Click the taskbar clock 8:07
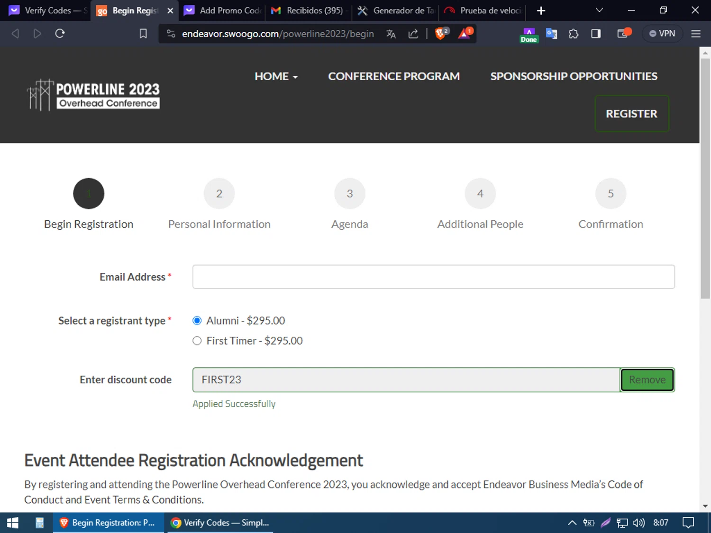The height and width of the screenshot is (533, 711). pos(661,523)
